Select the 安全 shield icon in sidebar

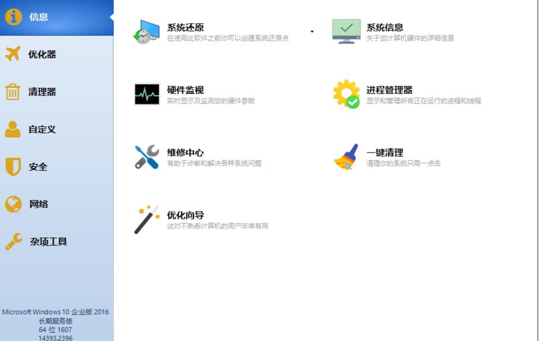click(x=12, y=167)
